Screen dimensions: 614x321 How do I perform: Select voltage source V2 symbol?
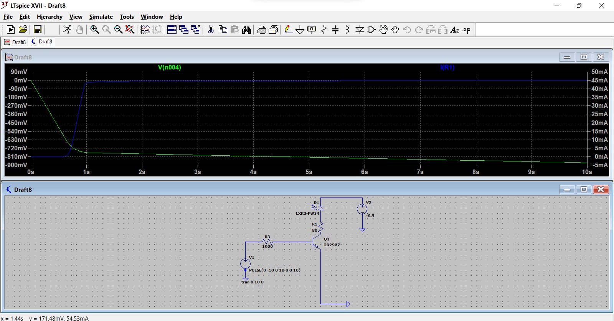point(362,209)
